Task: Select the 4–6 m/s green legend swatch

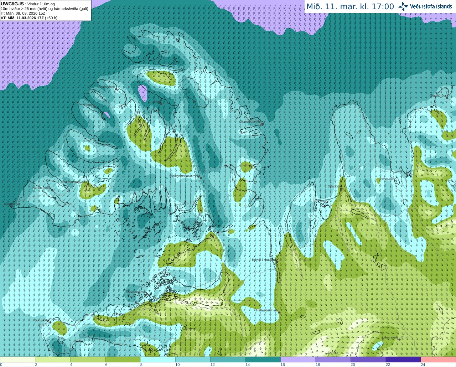Action: [88, 360]
